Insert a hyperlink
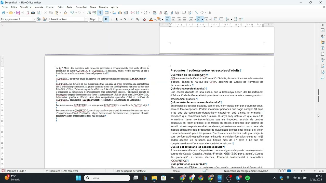Viewport: 326px width, 183px height. (155, 13)
